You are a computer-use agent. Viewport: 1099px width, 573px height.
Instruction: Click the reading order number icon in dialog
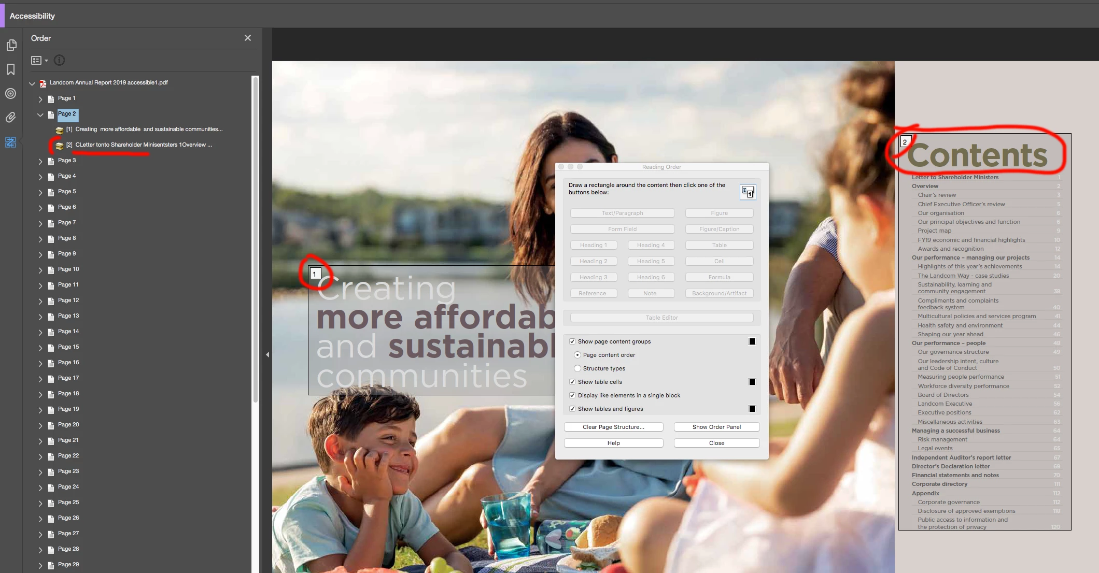click(748, 192)
